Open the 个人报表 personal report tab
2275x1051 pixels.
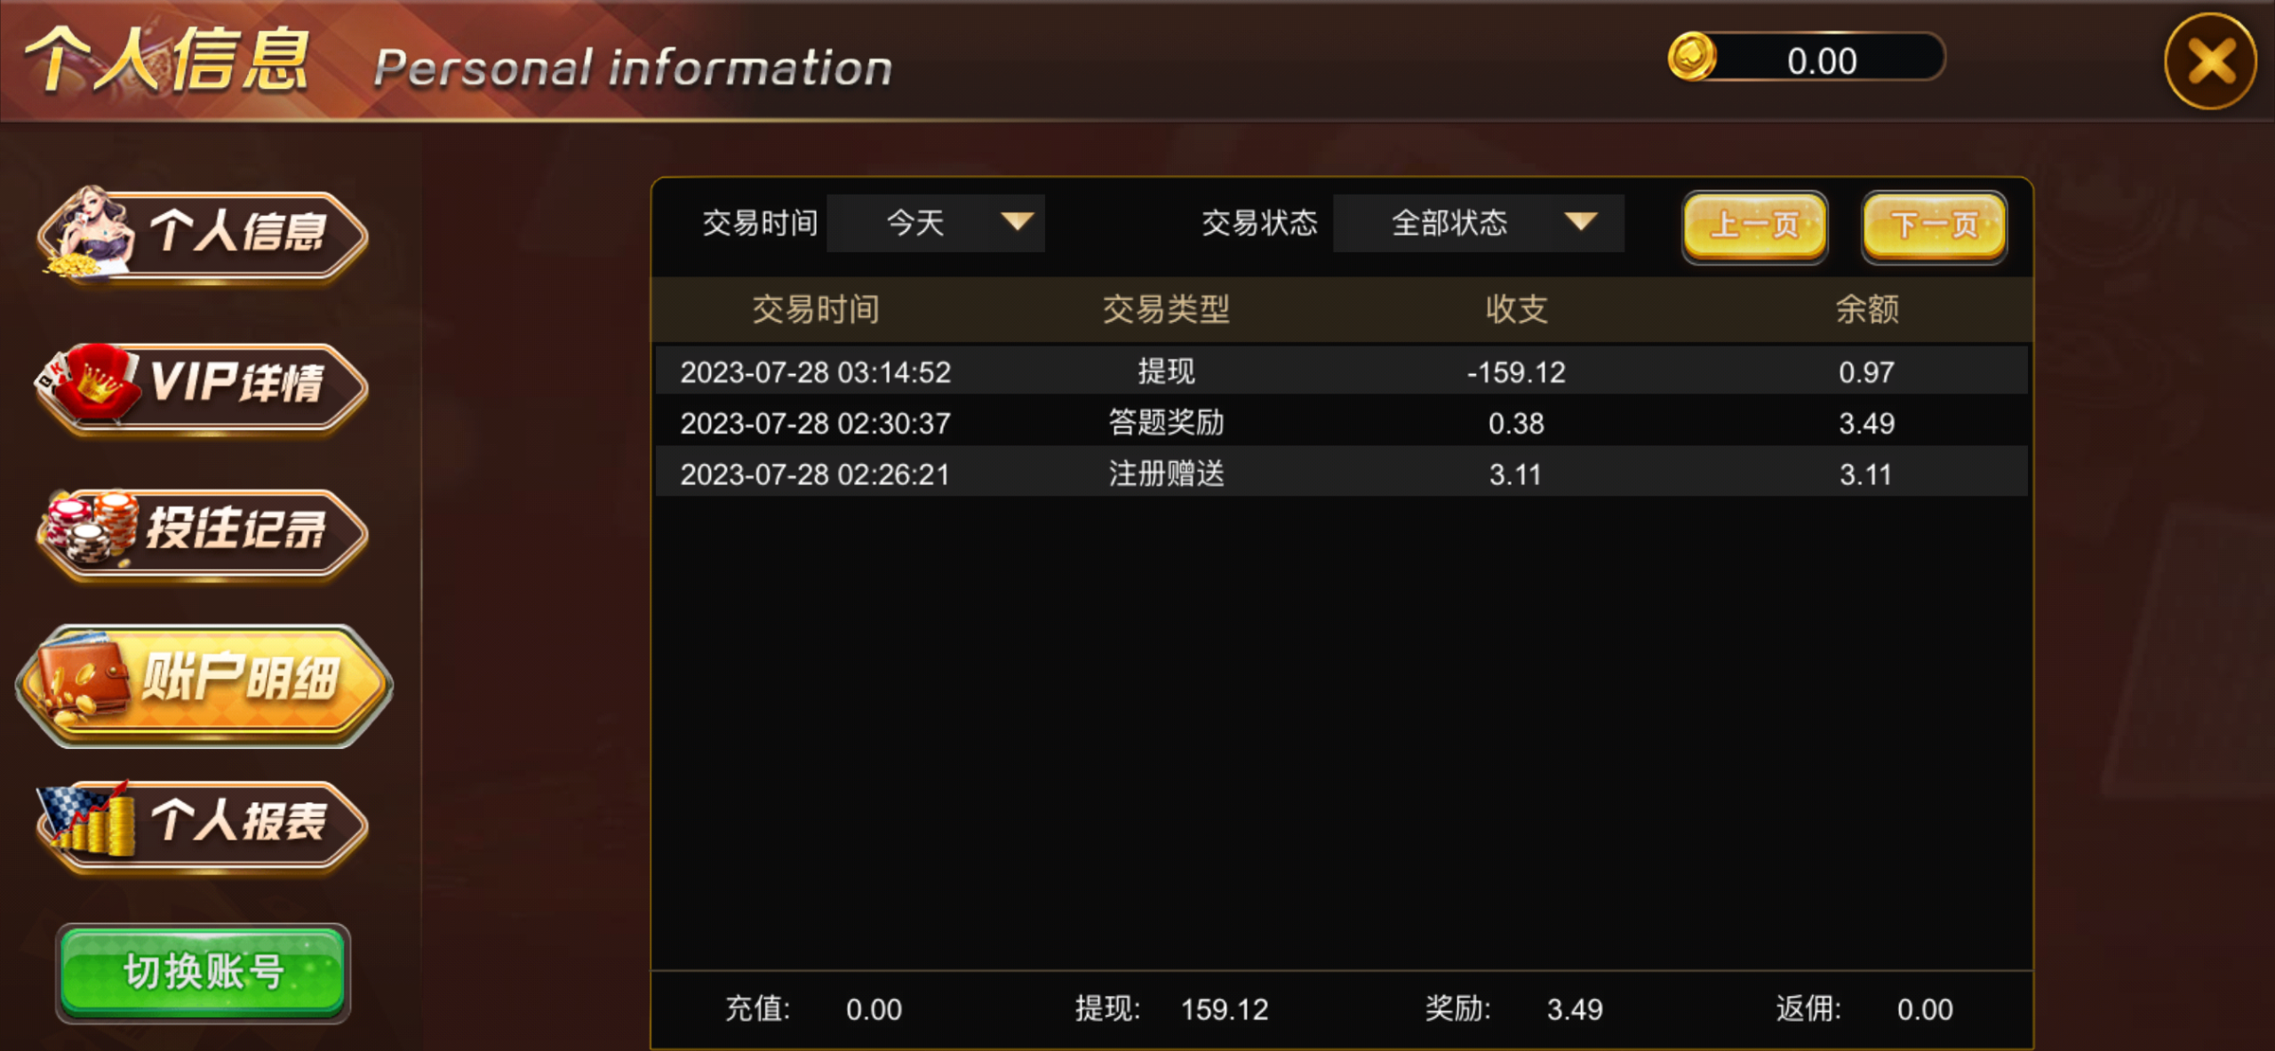point(203,824)
